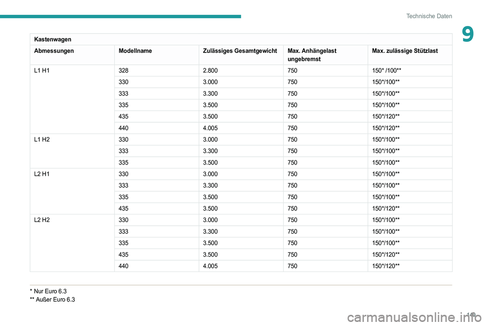Image resolution: width=490 pixels, height=326 pixels.
Task: Click the '* Nur Euro 6.3' footnote
Action: (x=48, y=291)
